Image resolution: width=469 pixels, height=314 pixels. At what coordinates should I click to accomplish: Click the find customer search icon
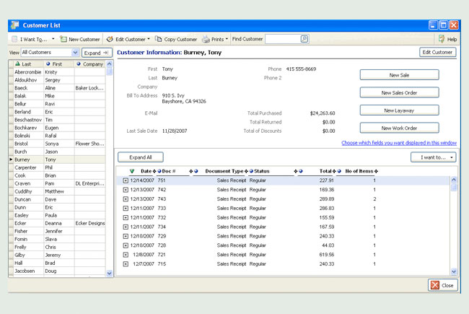304,39
